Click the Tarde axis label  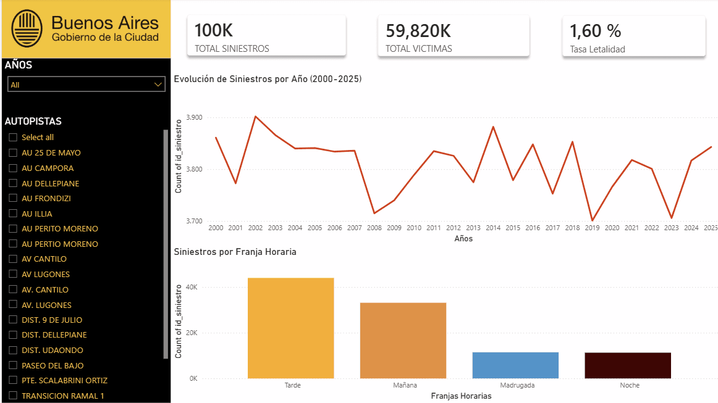293,385
